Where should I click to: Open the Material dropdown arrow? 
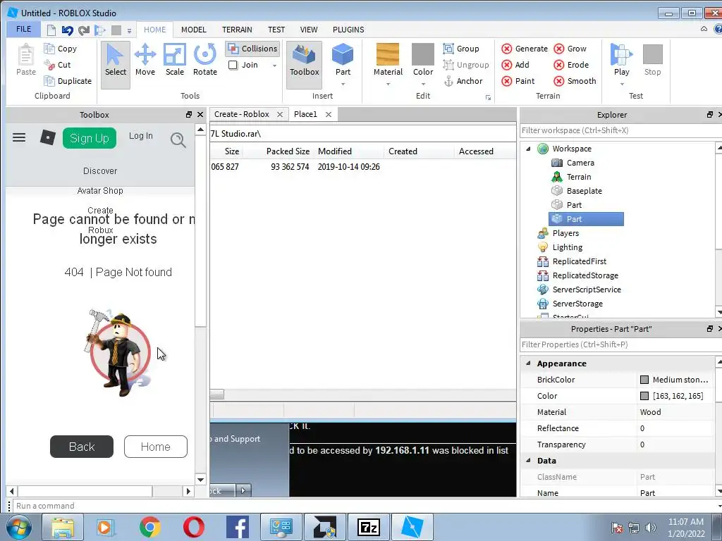tap(388, 85)
